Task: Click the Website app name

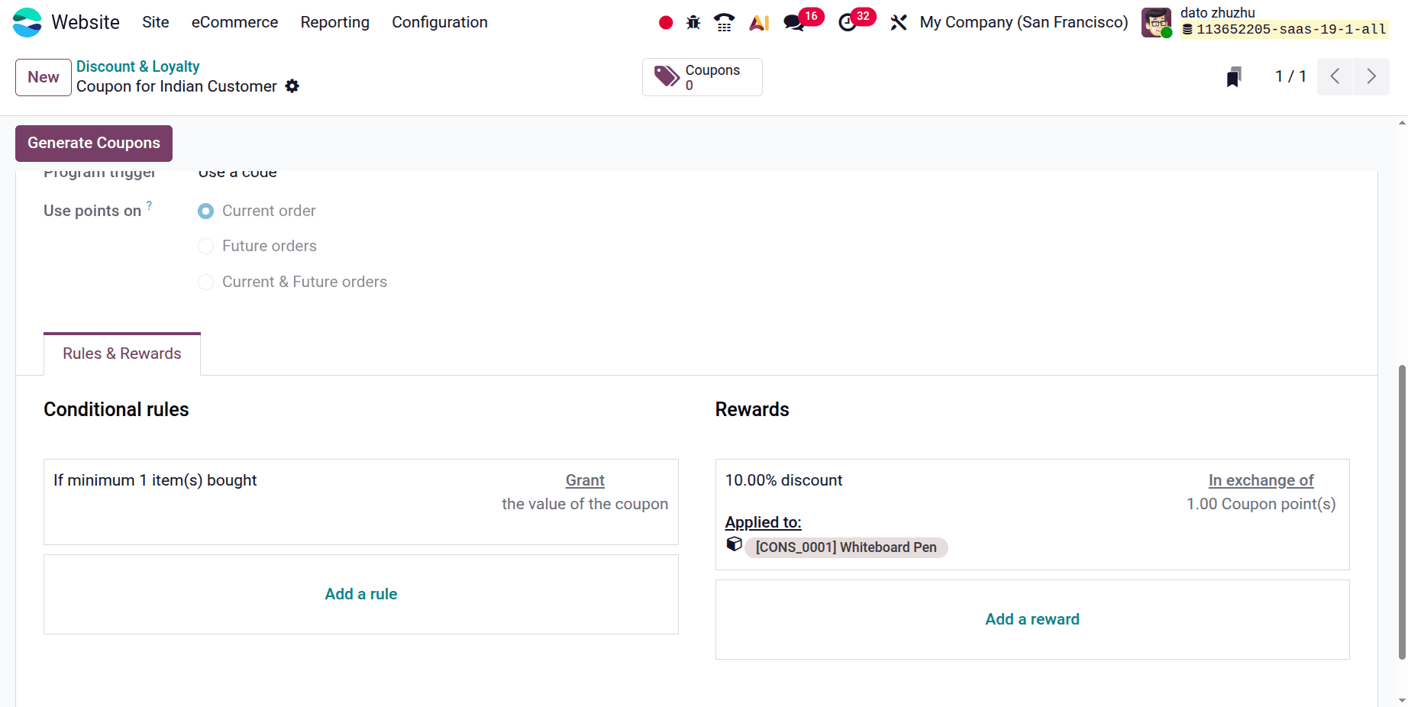Action: click(x=86, y=22)
